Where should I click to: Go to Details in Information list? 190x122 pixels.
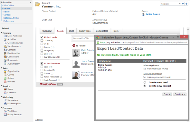(6, 12)
